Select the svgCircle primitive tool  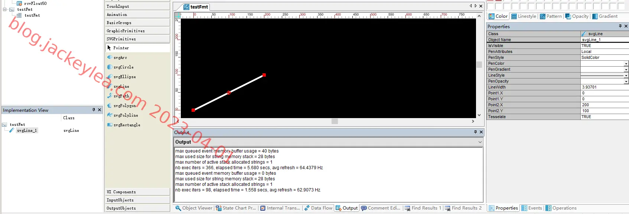(x=123, y=67)
